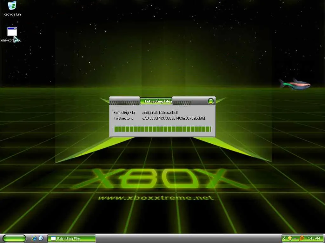This screenshot has height=243, width=325.
Task: Launch Internet Explorer from Quick Launch
Action: point(34,239)
